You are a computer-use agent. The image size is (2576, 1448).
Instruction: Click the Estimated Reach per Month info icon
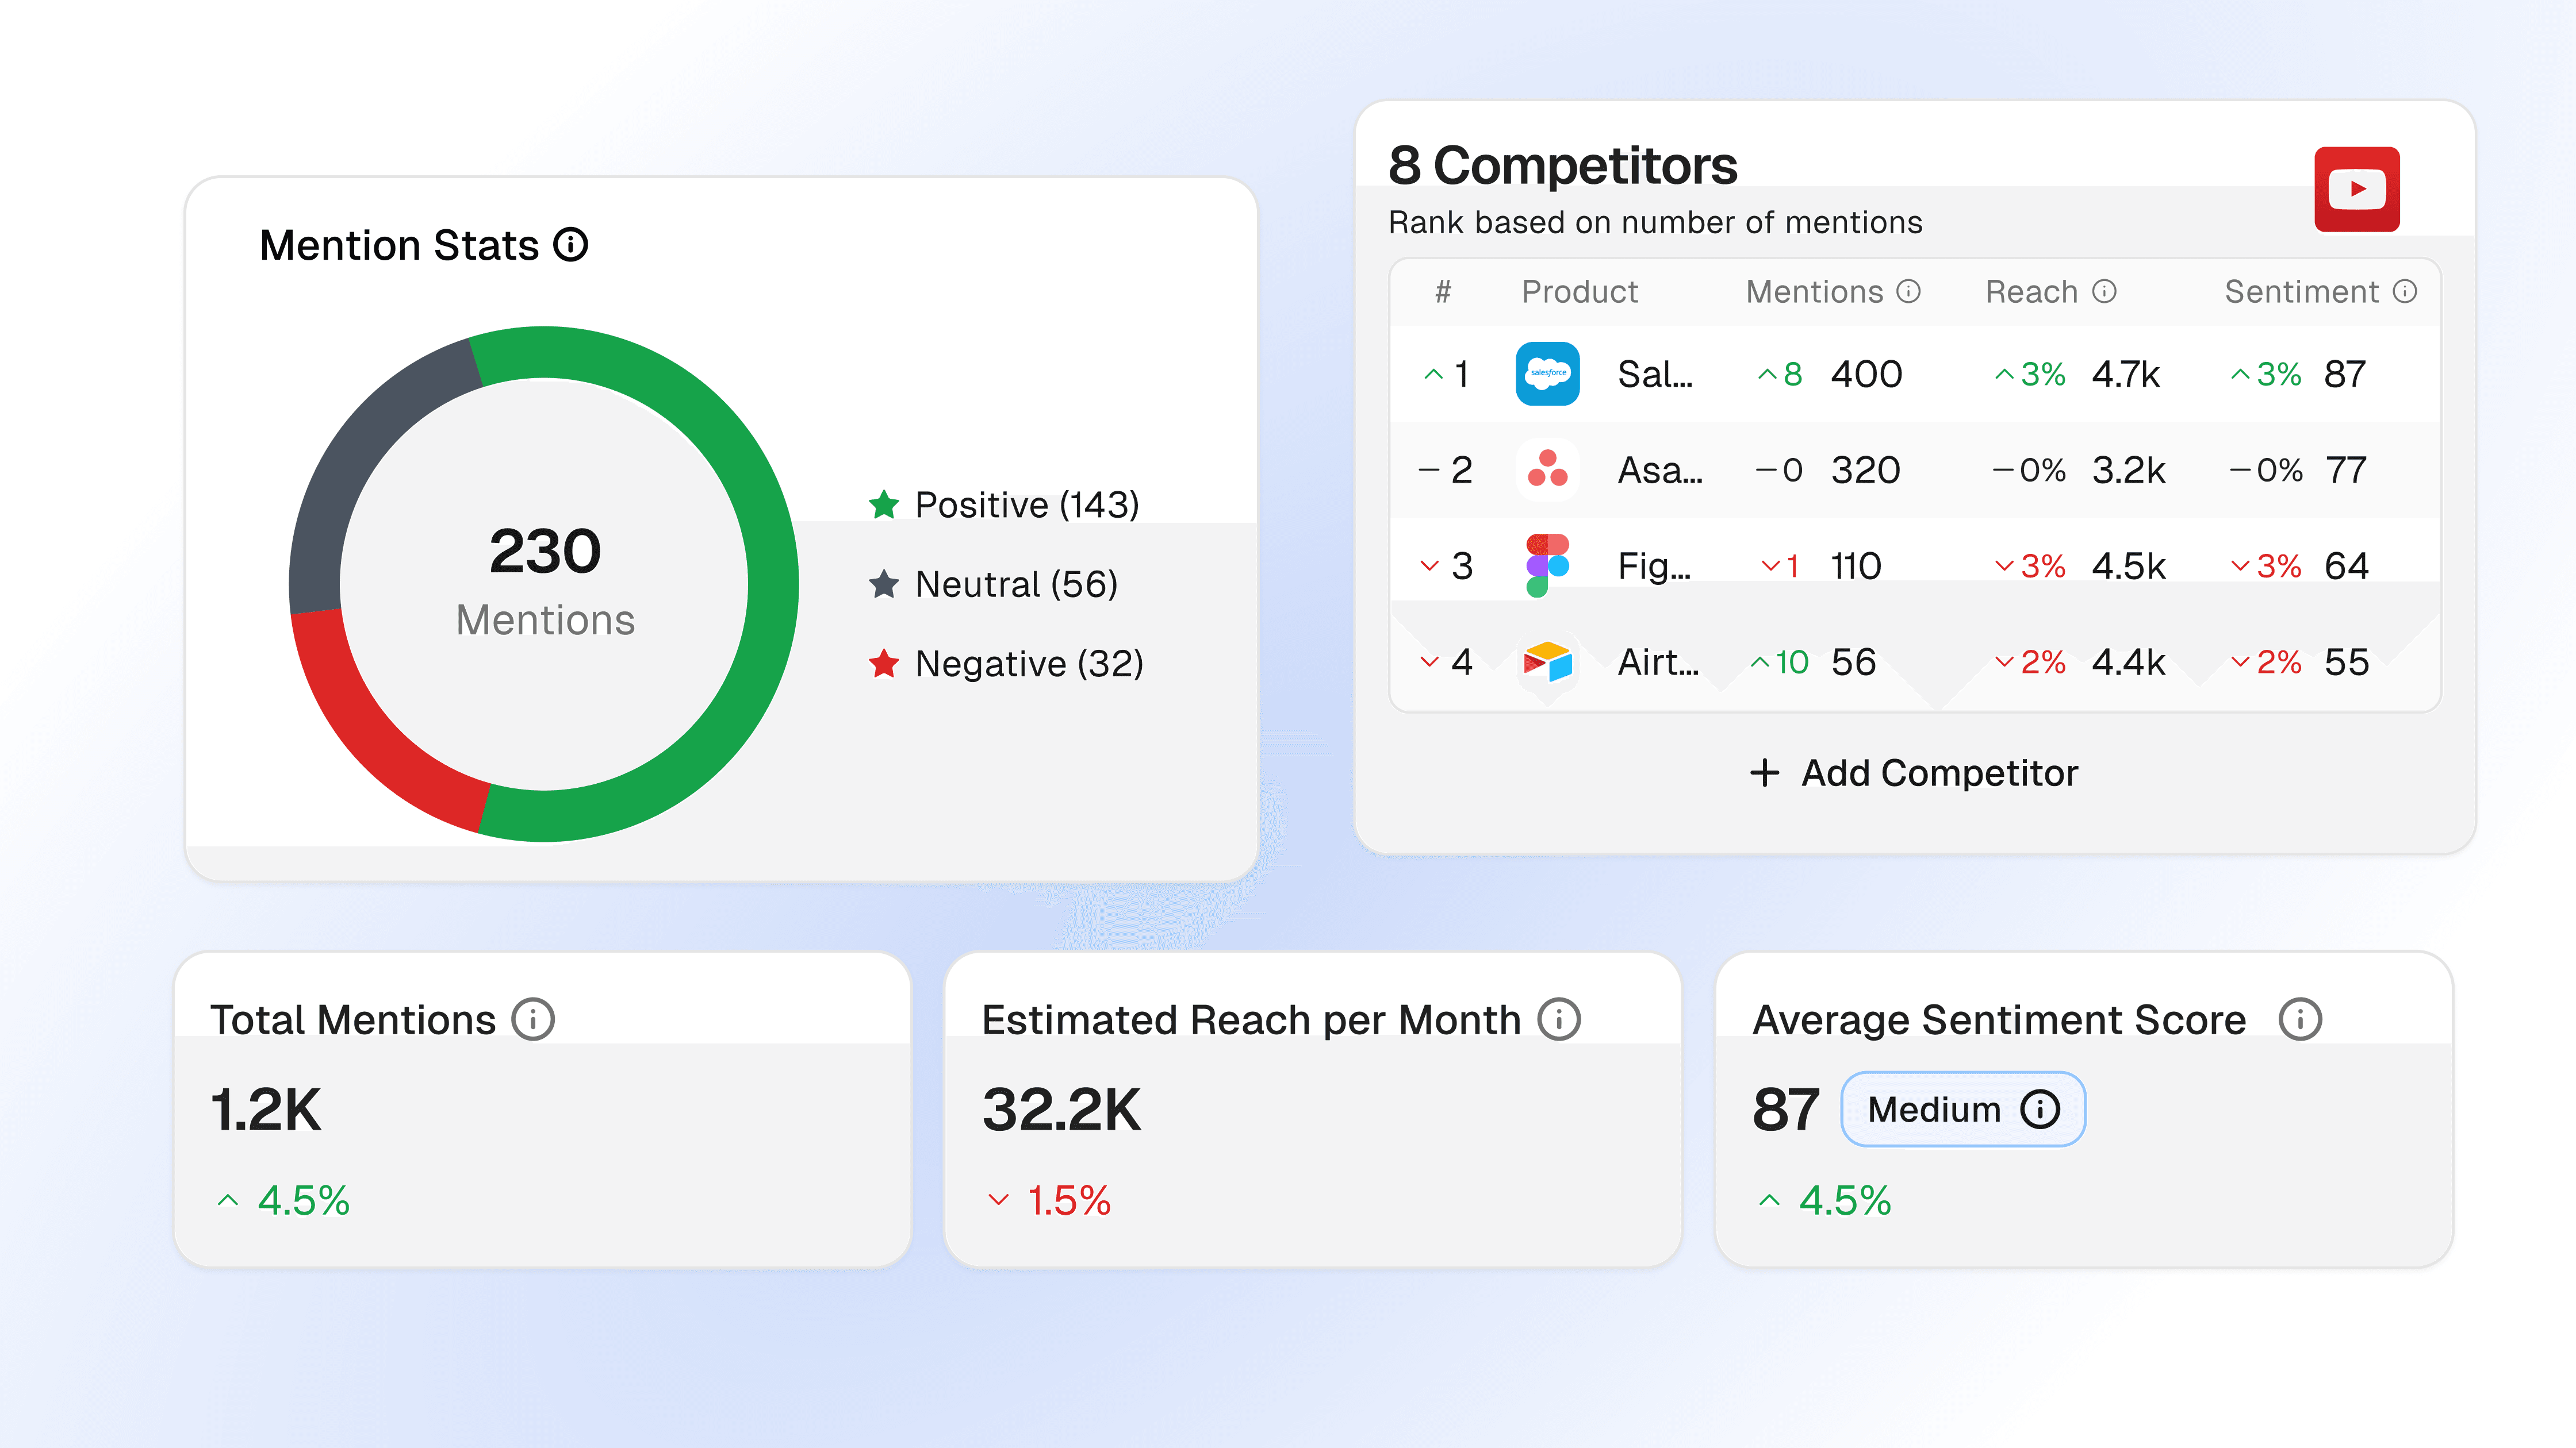1559,1019
